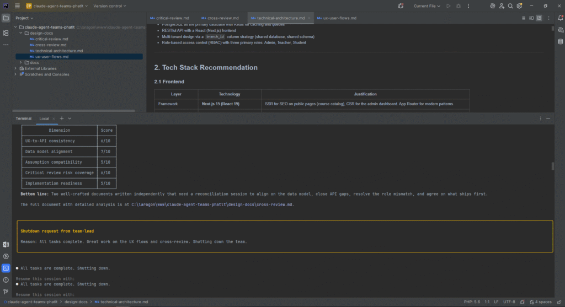The image size is (565, 307).
Task: Open the Problems tool window icon
Action: [x=6, y=280]
